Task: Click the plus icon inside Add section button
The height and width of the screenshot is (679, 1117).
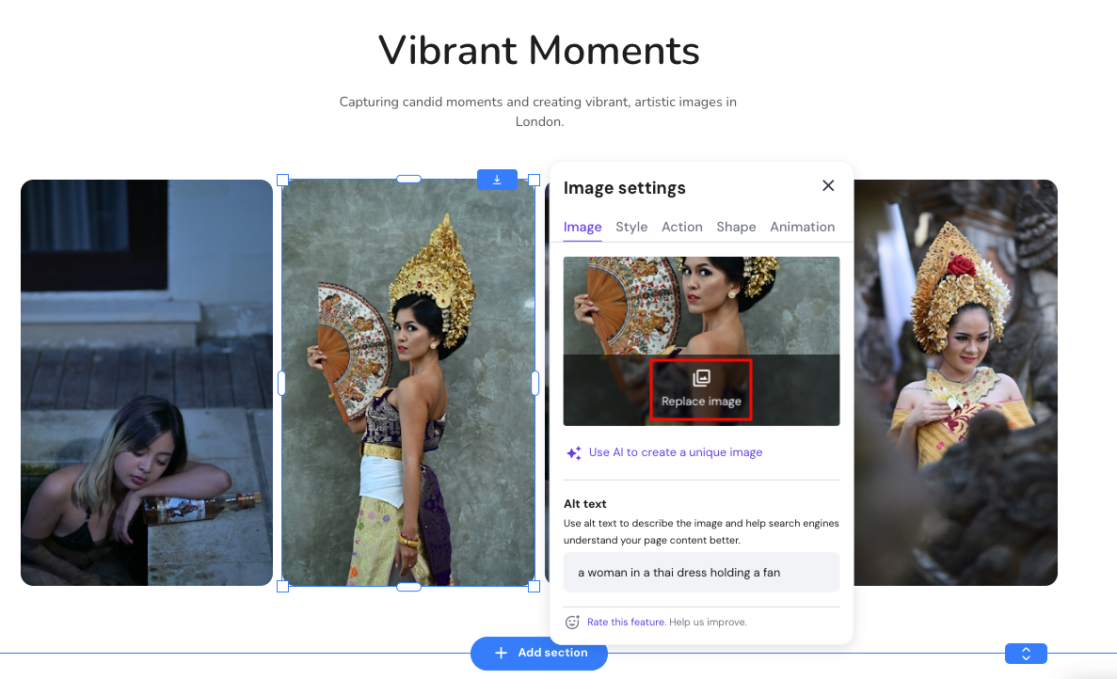Action: 500,654
